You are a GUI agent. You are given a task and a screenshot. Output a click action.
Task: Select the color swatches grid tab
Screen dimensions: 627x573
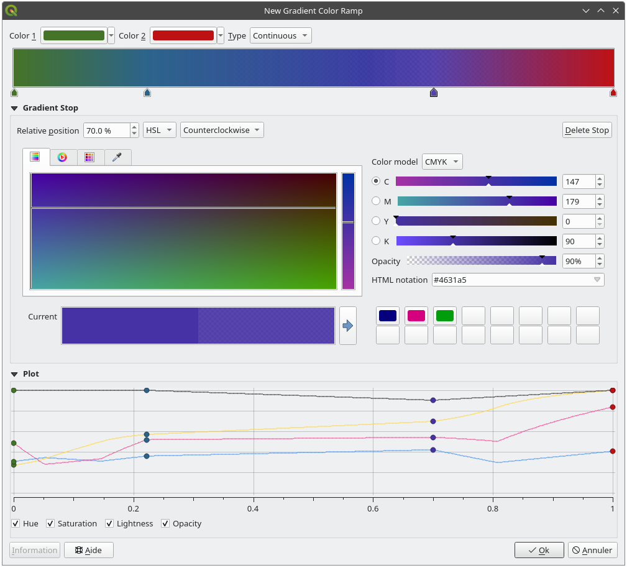click(x=89, y=157)
